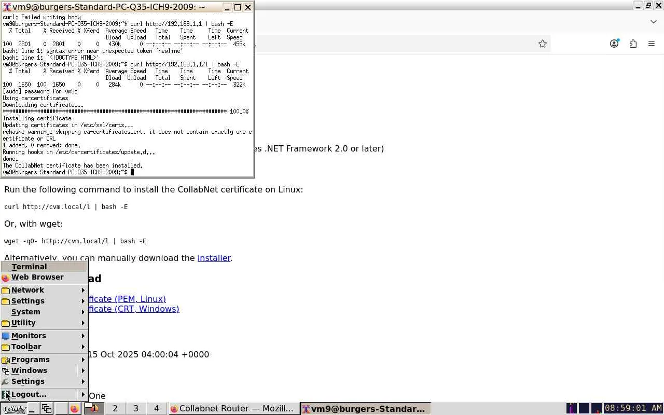Image resolution: width=664 pixels, height=415 pixels.
Task: Minimize the terminal window
Action: (x=227, y=7)
